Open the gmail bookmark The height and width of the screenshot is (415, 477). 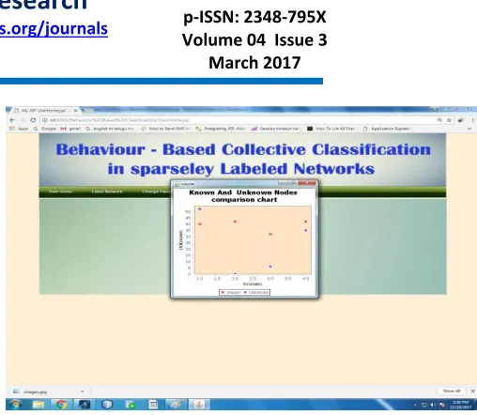pyautogui.click(x=70, y=129)
